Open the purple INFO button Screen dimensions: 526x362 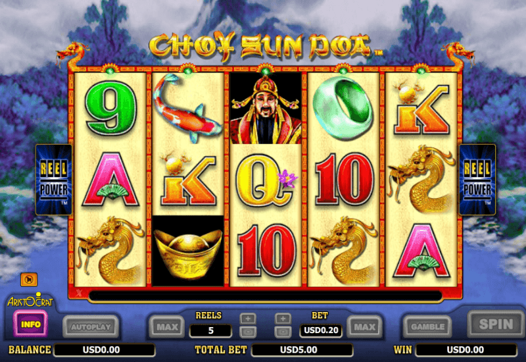click(30, 324)
